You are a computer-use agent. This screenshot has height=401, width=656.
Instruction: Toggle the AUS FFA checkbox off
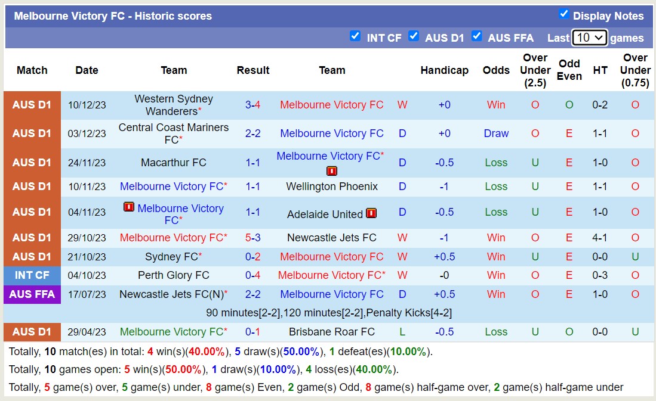[x=477, y=36]
